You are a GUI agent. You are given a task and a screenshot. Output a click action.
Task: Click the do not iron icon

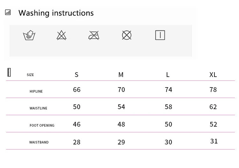(x=94, y=35)
